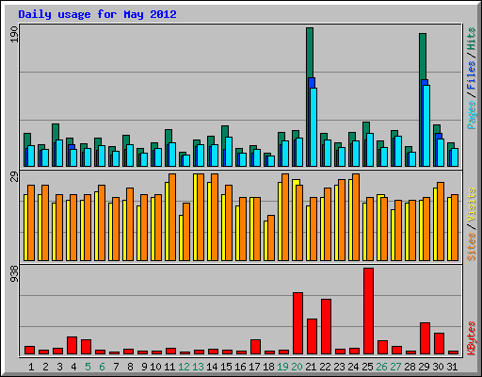This screenshot has width=482, height=377.
Task: Select day label 15 on the axis
Action: pos(226,367)
